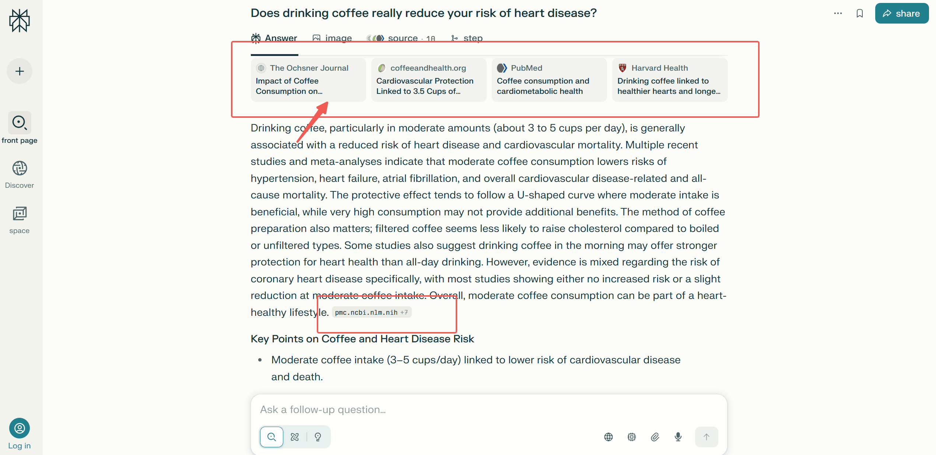
Task: Select the Search mode toggle
Action: click(271, 437)
